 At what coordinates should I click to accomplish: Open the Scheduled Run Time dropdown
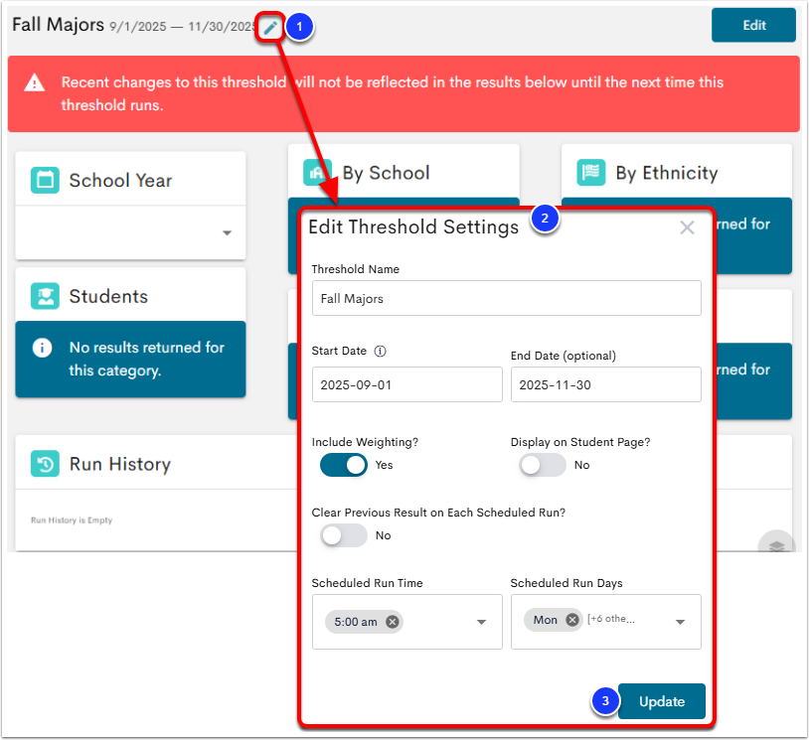(481, 622)
